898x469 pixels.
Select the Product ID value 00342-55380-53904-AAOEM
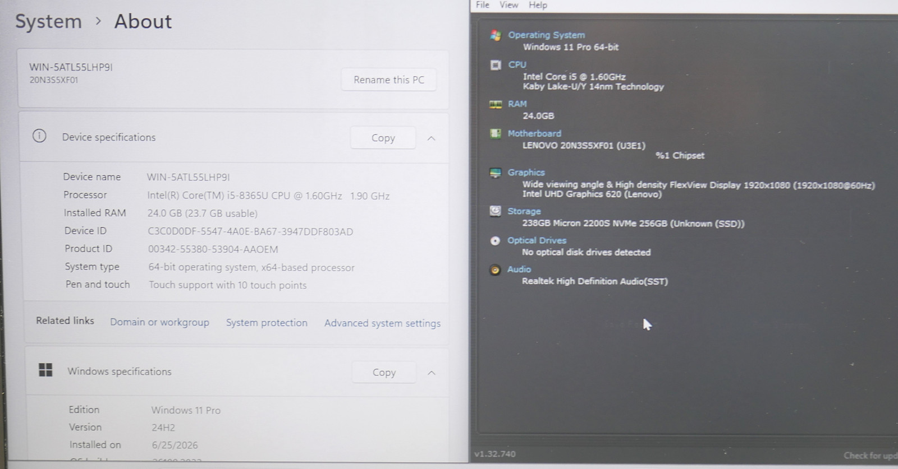(213, 249)
